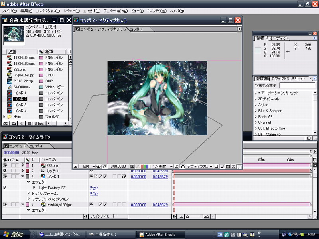The image size is (319, 239).
Task: Open the アニメーション(A) menu
Action: pyautogui.click(x=116, y=11)
